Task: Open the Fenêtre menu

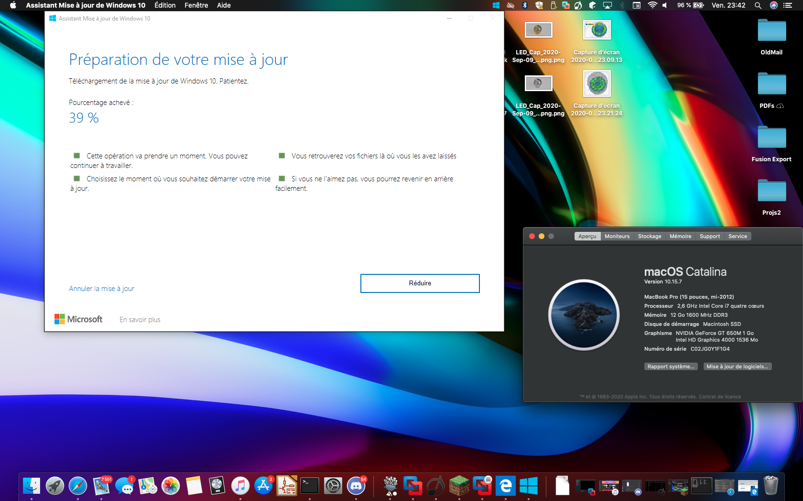Action: click(x=196, y=5)
